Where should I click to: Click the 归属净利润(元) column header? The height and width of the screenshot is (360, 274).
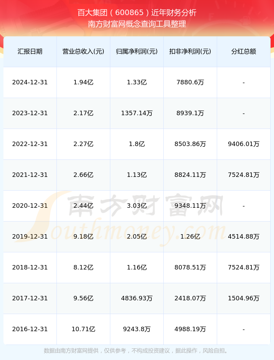(137, 51)
